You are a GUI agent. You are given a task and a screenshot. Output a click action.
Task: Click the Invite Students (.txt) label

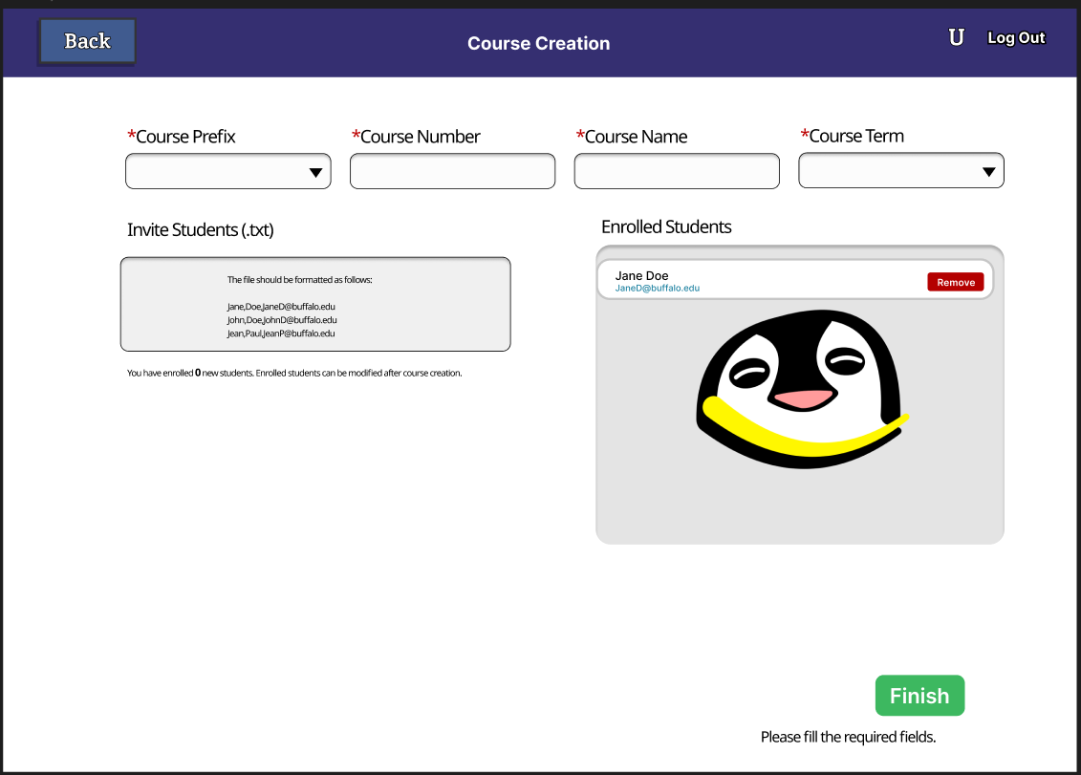[200, 229]
